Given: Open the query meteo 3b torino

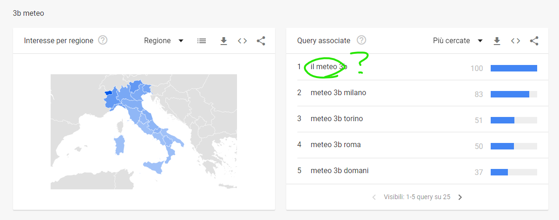Looking at the screenshot, I should [x=337, y=119].
